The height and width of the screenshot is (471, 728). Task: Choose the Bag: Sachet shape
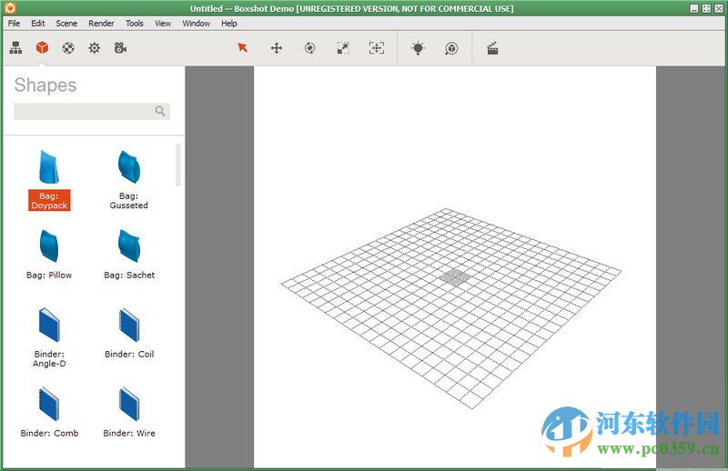128,246
